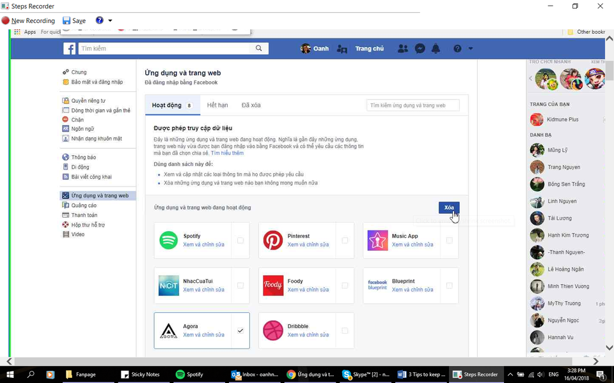Expand hidden icons in the Windows system tray
Image resolution: width=614 pixels, height=383 pixels.
(x=510, y=375)
